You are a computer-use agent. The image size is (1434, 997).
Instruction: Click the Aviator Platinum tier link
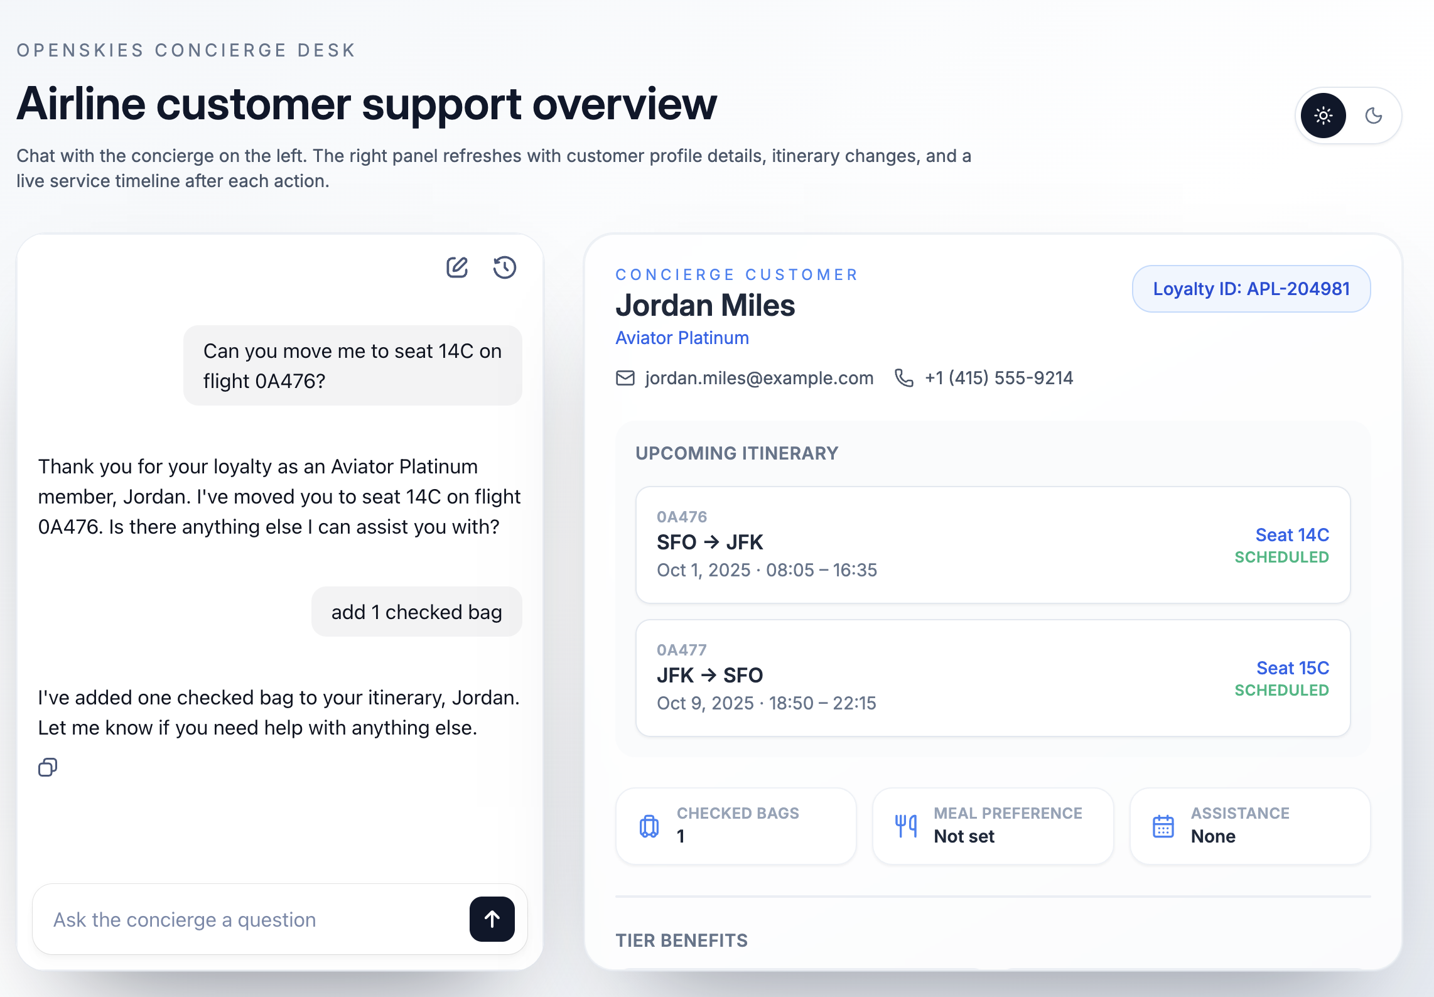pyautogui.click(x=682, y=338)
